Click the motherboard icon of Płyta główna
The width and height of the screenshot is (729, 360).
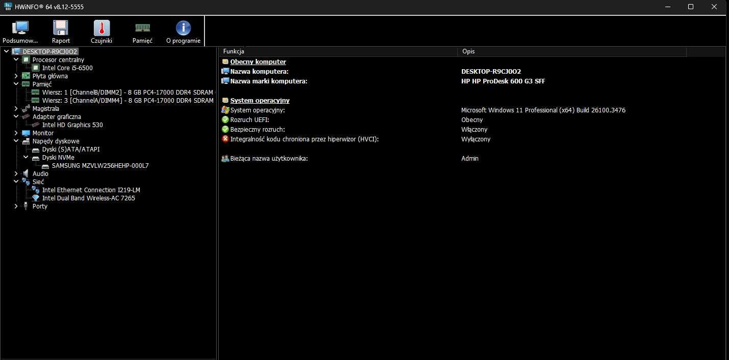coord(26,76)
